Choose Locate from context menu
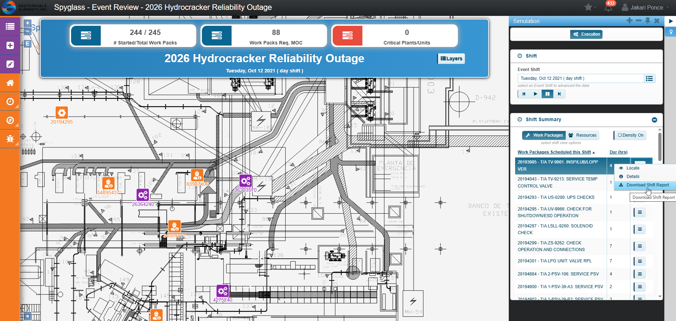 pos(645,168)
